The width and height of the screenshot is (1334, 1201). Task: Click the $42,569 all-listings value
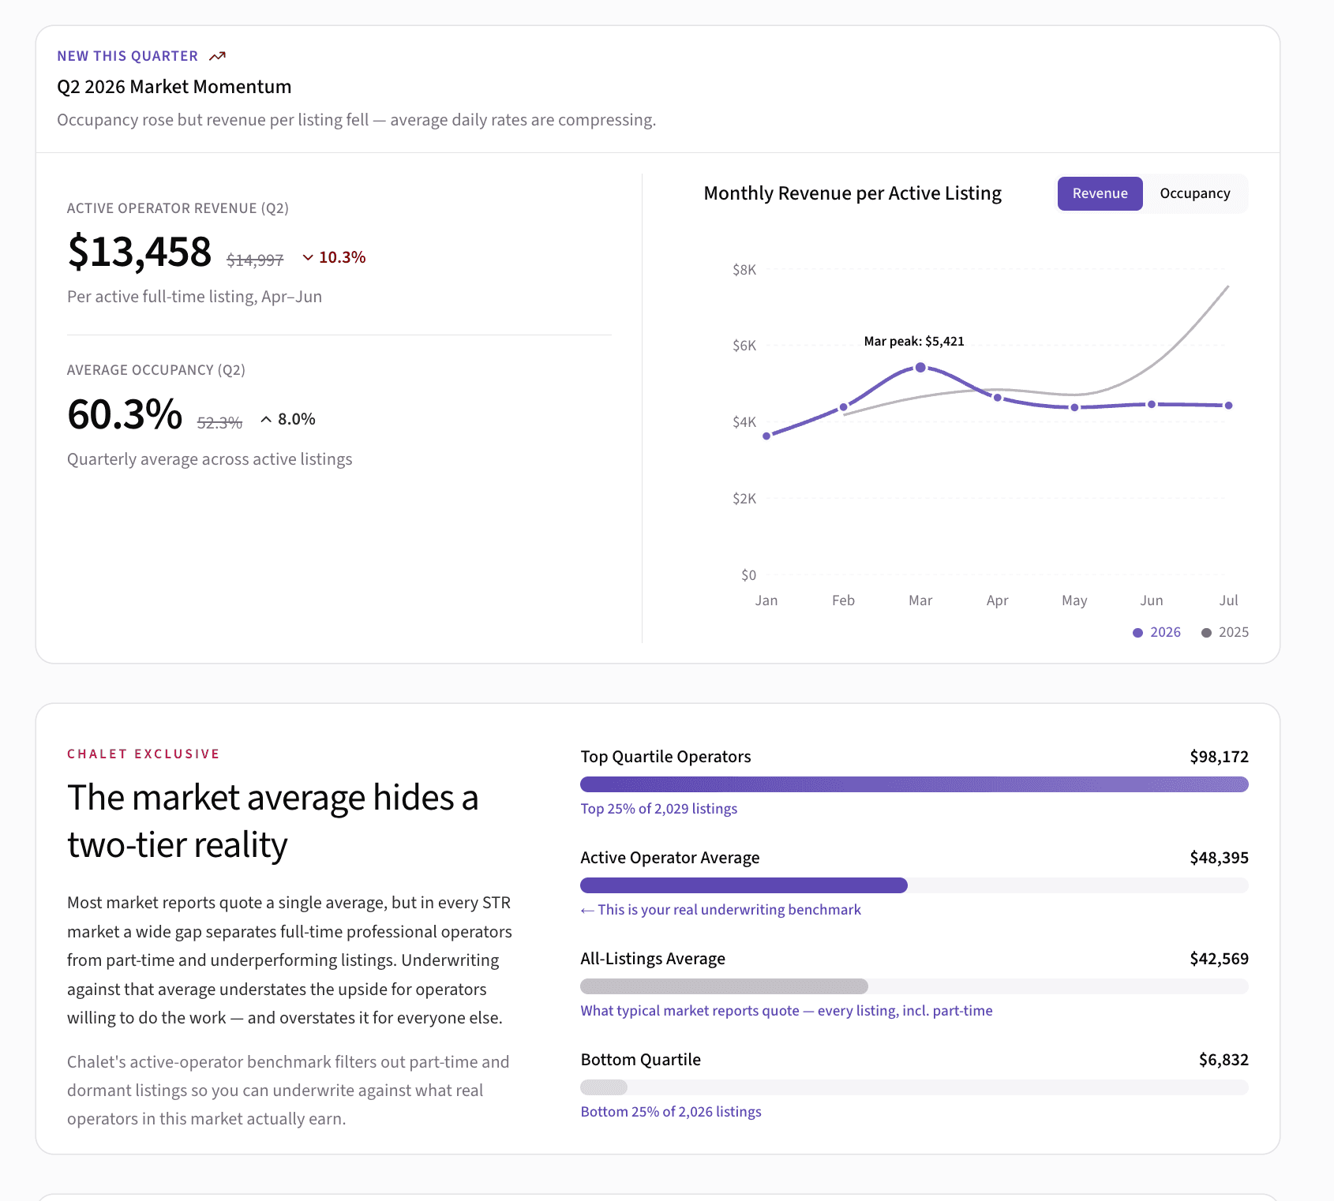pyautogui.click(x=1219, y=959)
